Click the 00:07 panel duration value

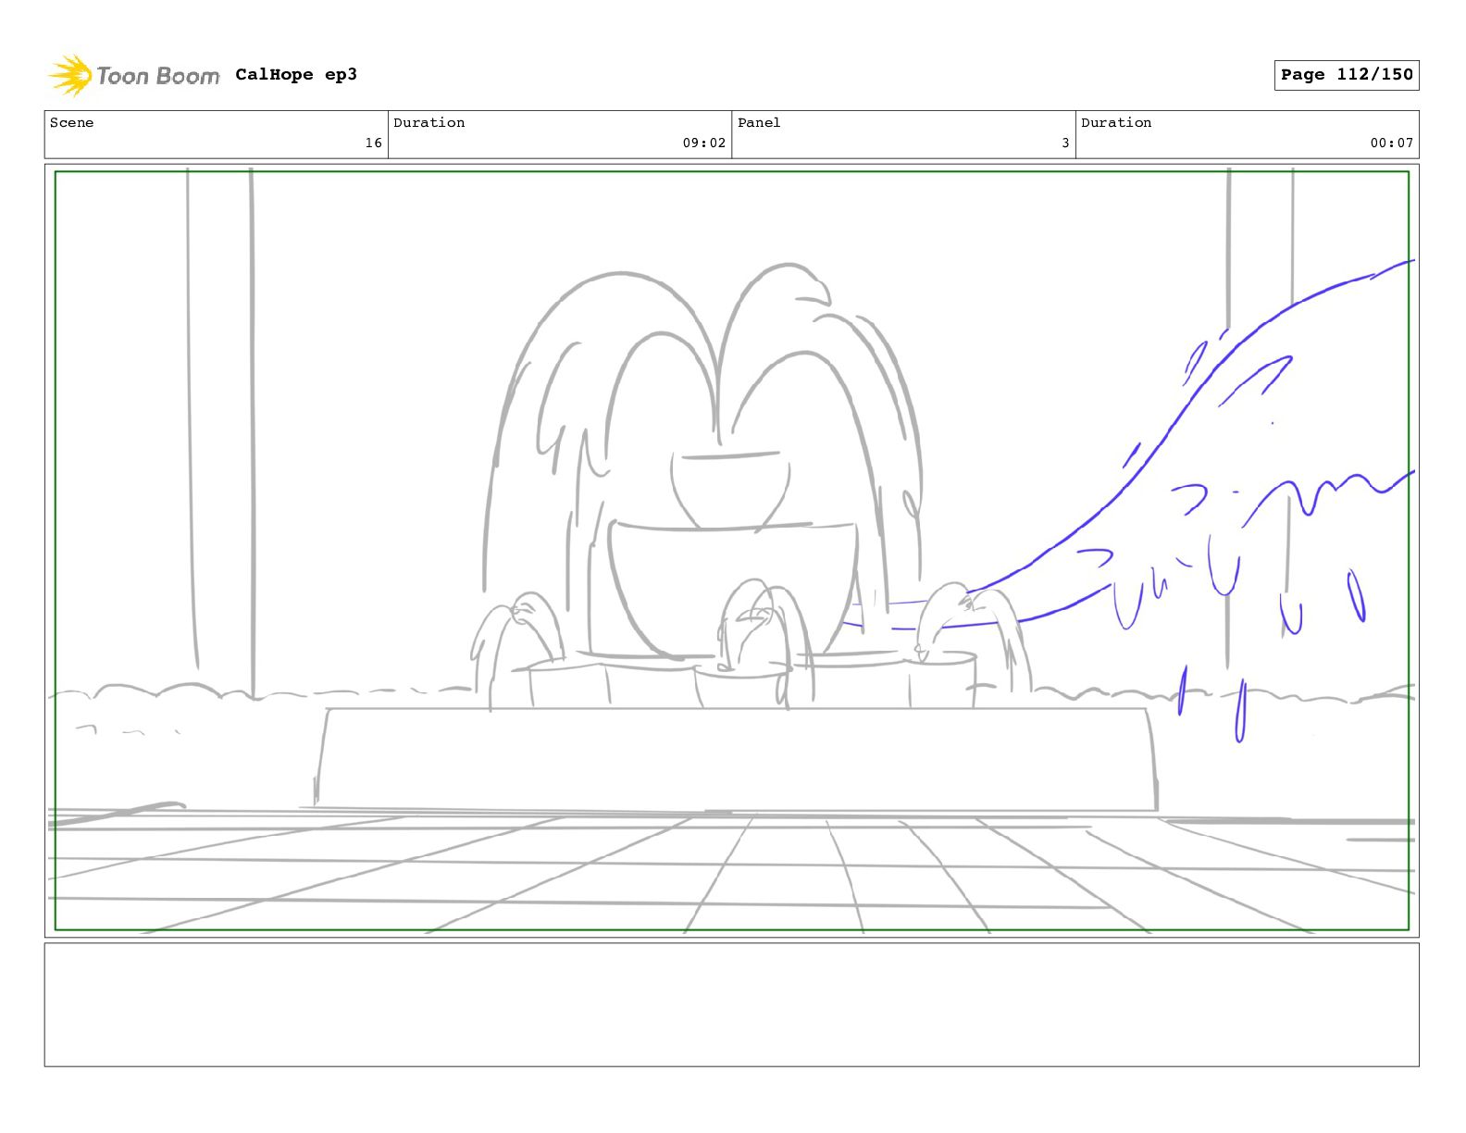pyautogui.click(x=1391, y=143)
